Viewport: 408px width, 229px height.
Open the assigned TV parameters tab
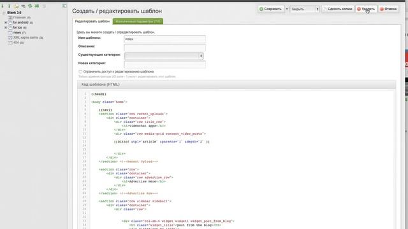[x=138, y=21]
